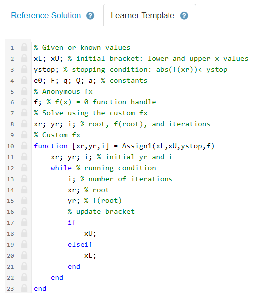Toggle the lock icon on line 13
The width and height of the screenshot is (253, 296).
tap(24, 179)
